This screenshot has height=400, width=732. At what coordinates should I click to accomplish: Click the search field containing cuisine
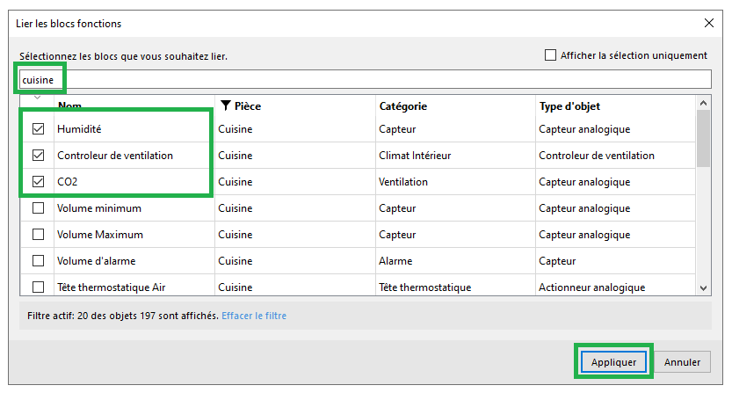tap(365, 80)
